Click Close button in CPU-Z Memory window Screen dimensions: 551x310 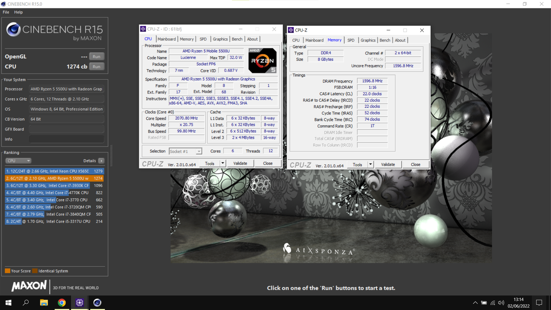point(416,164)
